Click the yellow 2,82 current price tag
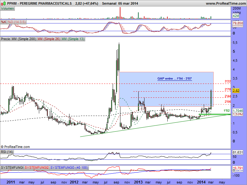The width and height of the screenshot is (247, 185). (236, 91)
